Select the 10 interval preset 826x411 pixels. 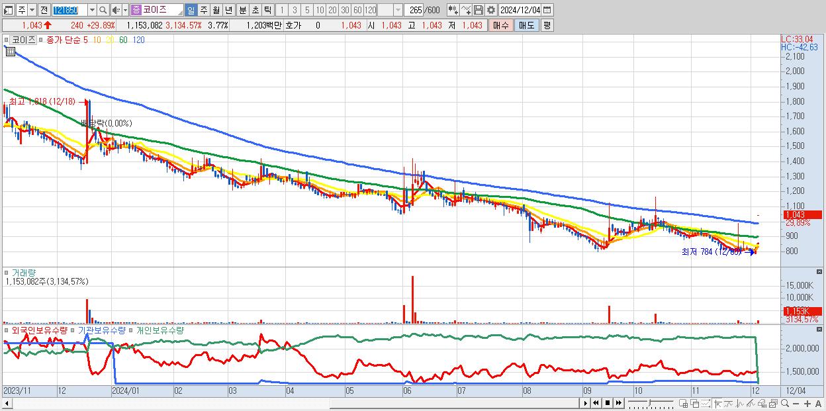coord(320,10)
